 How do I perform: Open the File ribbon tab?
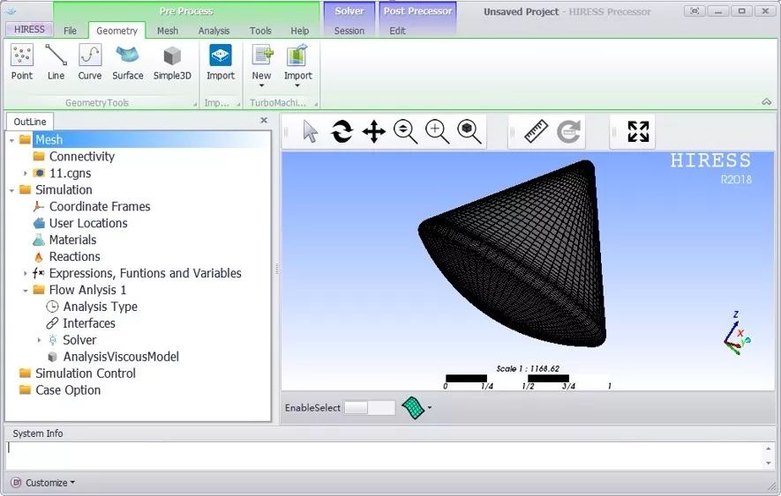(71, 31)
